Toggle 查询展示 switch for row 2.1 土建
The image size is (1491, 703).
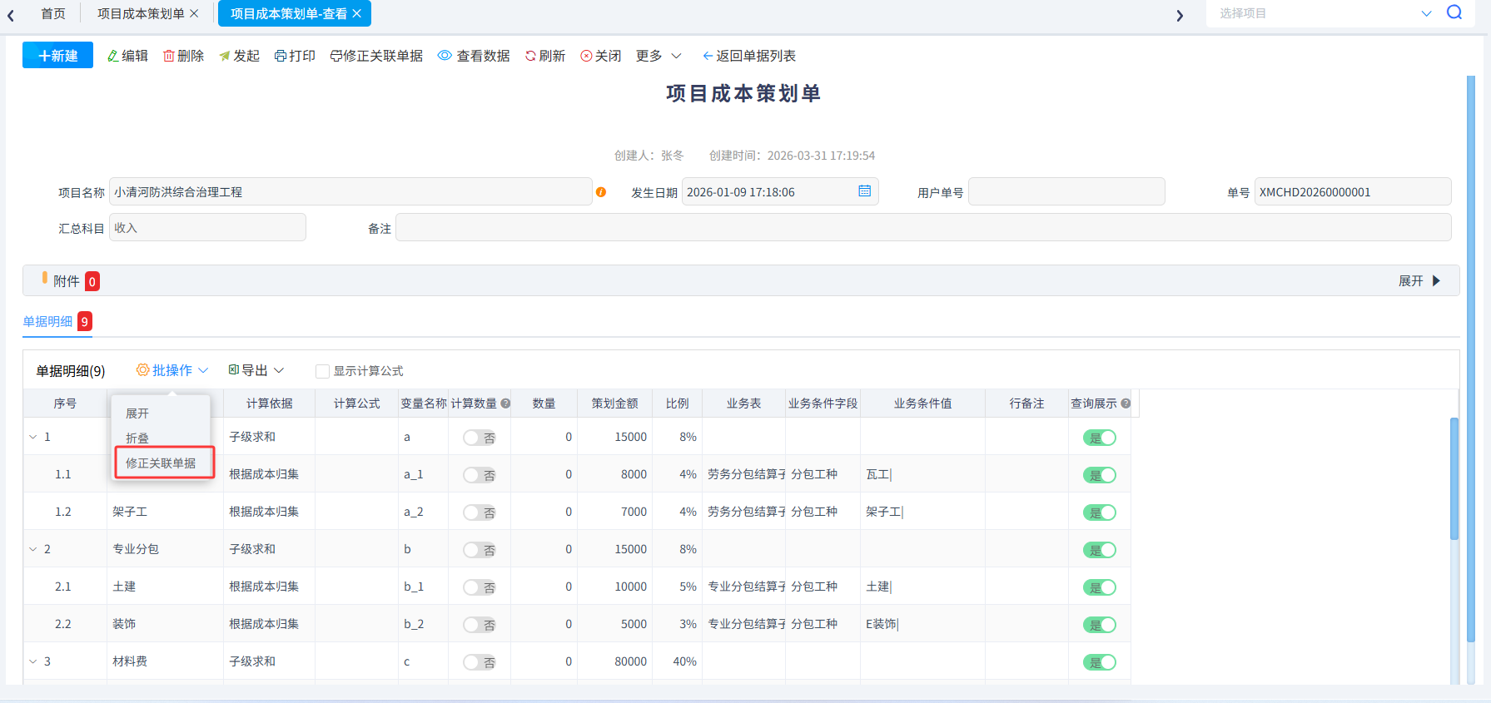tap(1099, 587)
